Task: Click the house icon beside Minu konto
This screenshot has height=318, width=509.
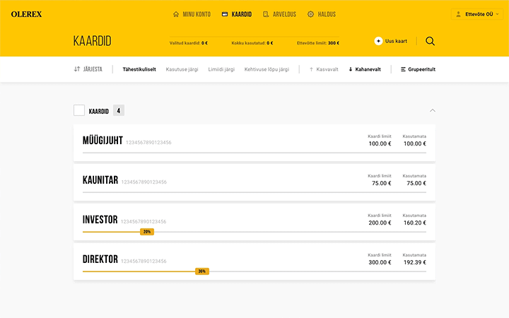Action: [x=176, y=14]
